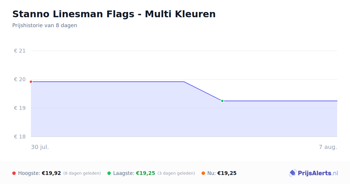
Task: Click the € 18 y-axis label
Action: (20, 137)
